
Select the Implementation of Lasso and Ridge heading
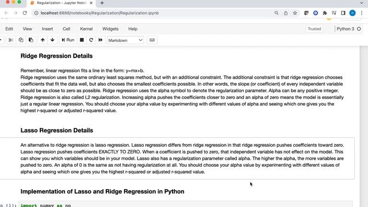click(x=102, y=191)
